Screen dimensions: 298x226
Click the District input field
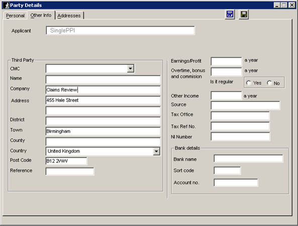pos(103,121)
